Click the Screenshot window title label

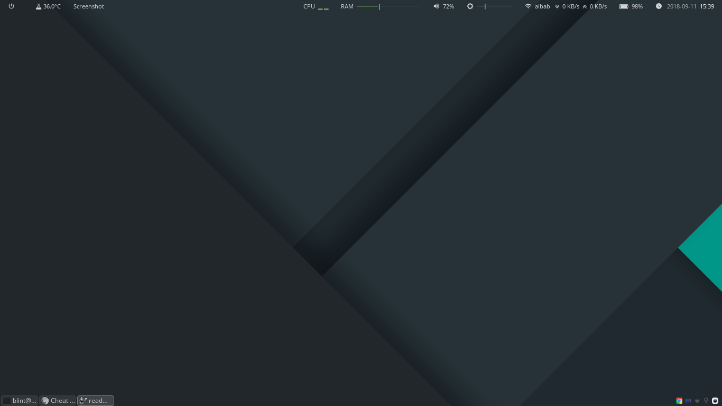tap(89, 6)
